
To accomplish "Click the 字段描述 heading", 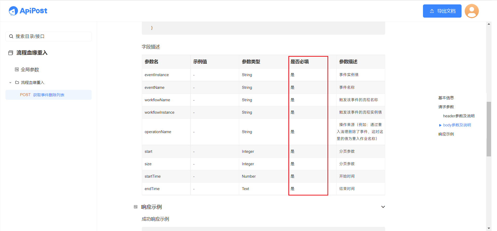I will pos(151,47).
